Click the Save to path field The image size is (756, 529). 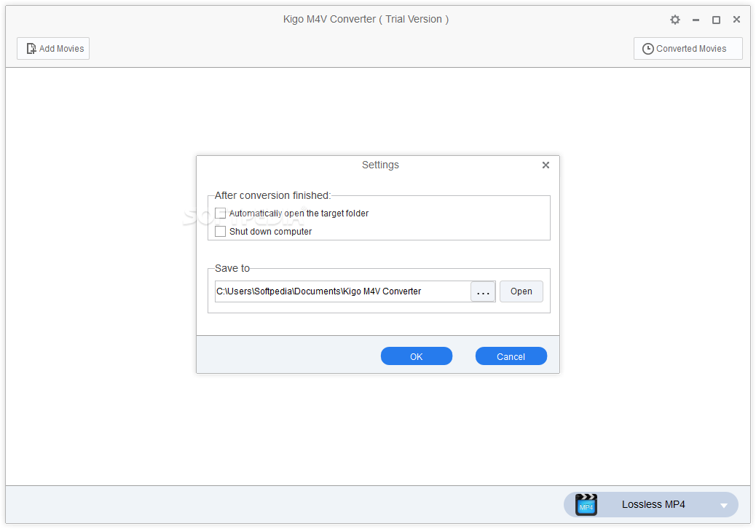[x=342, y=291]
